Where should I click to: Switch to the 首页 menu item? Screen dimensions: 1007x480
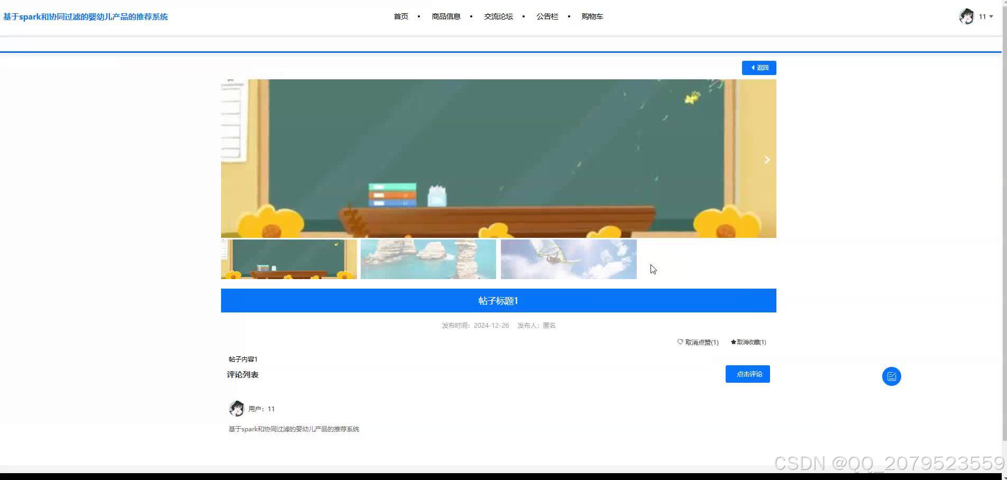pyautogui.click(x=400, y=16)
